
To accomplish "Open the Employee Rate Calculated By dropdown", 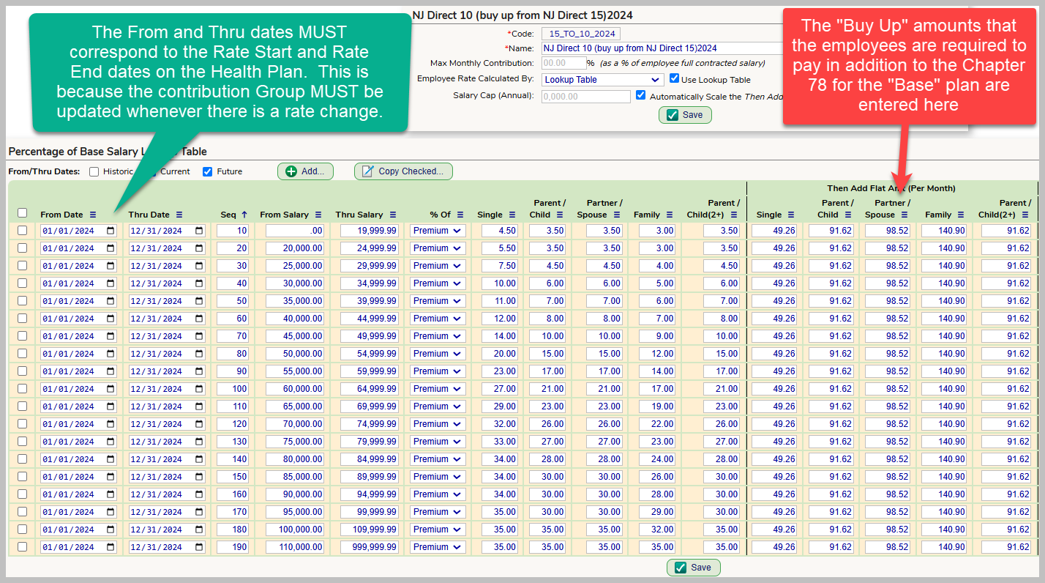I will 602,80.
